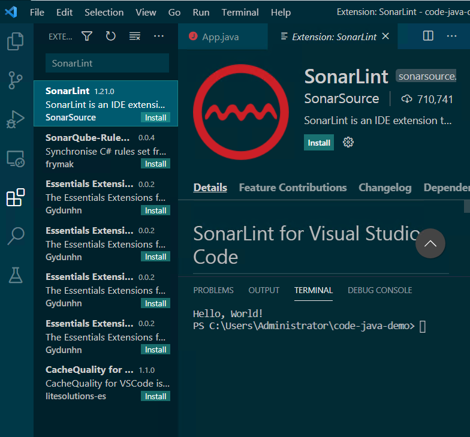This screenshot has height=437, width=470.
Task: Click the filter extensions funnel icon
Action: pyautogui.click(x=87, y=37)
